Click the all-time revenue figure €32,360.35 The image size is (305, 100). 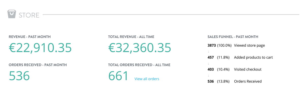coord(140,48)
